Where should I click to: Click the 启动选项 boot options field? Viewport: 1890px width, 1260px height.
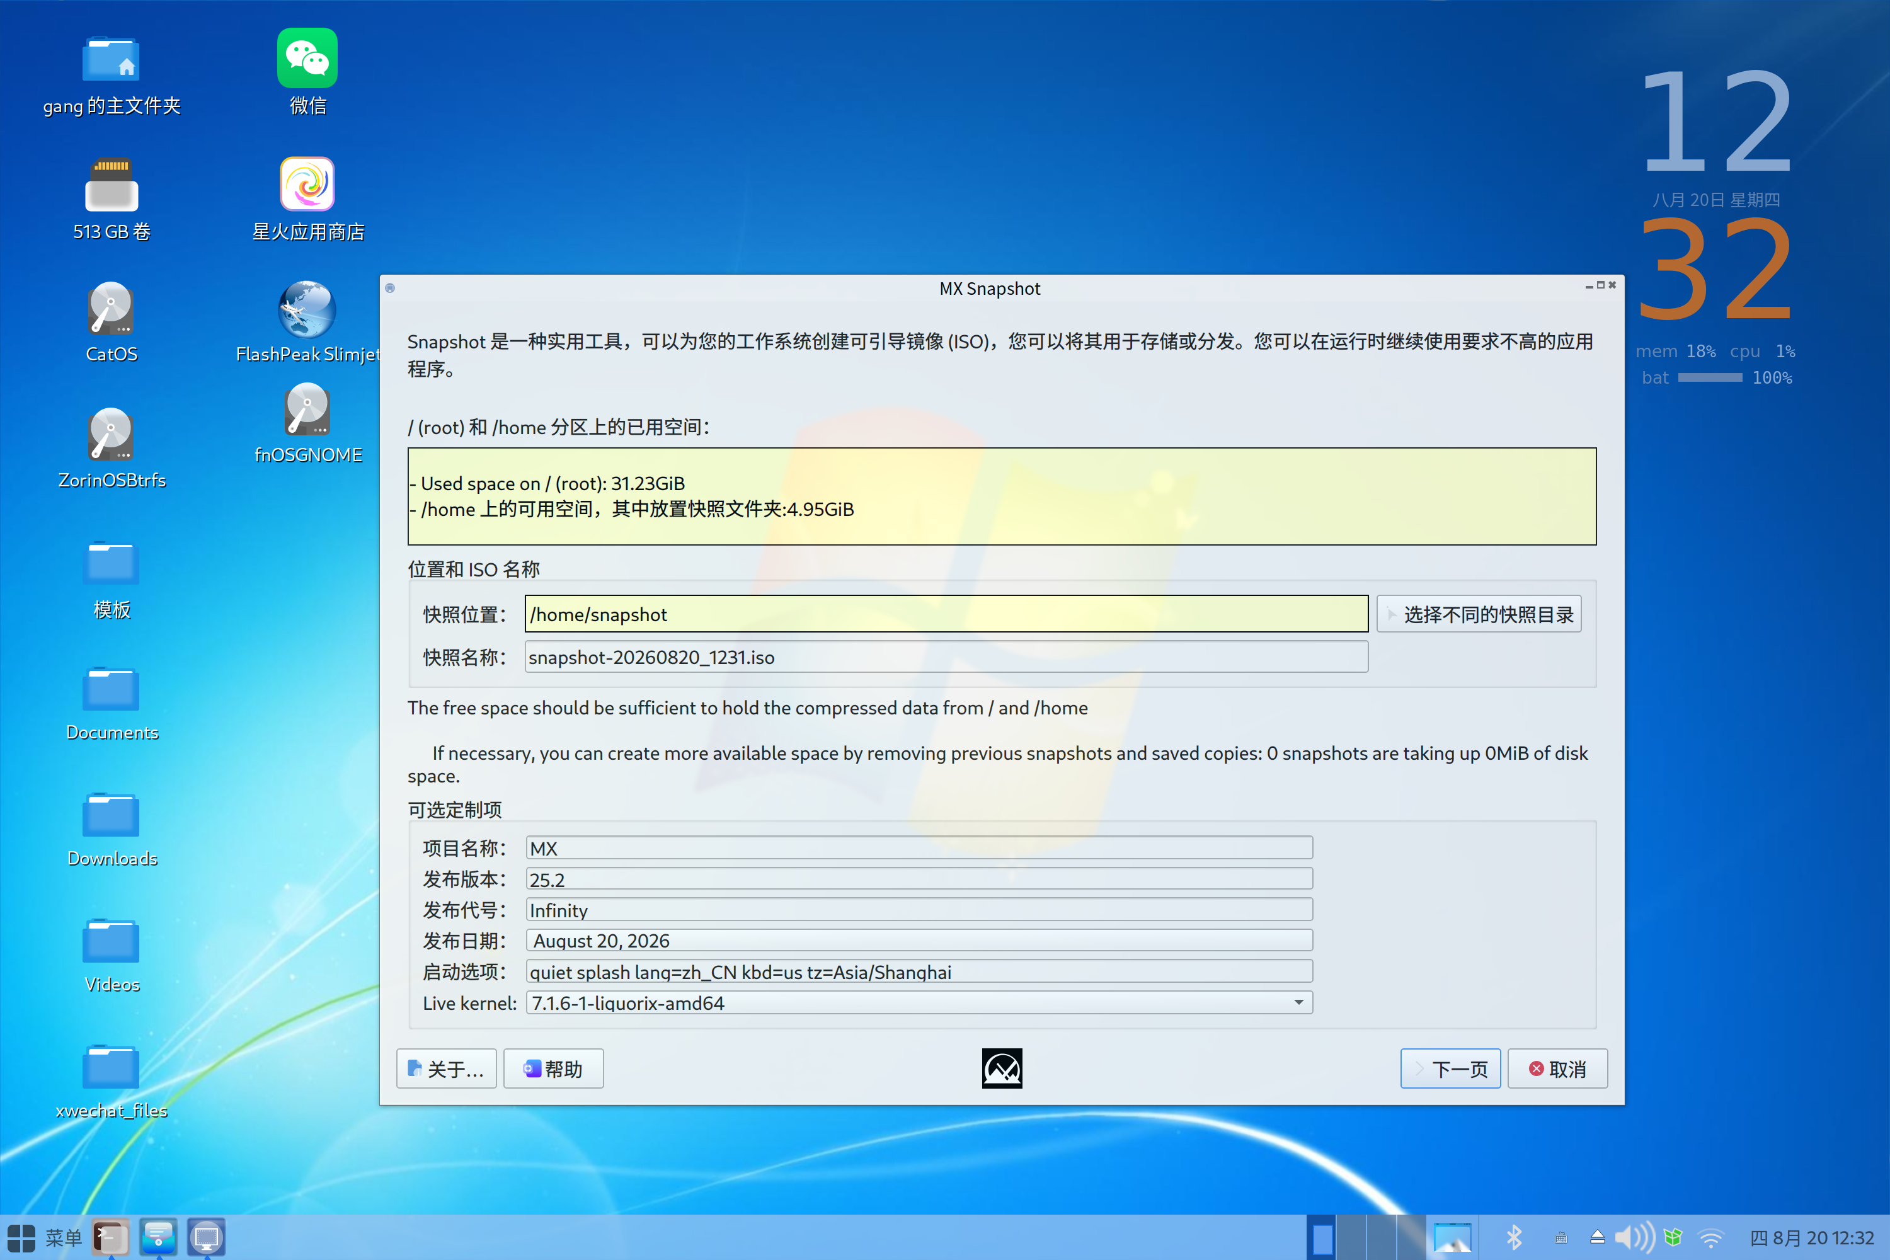(x=919, y=971)
